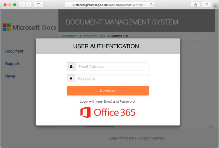Click the Microsoft Docs title text
This screenshot has height=148, width=219.
tap(34, 27)
